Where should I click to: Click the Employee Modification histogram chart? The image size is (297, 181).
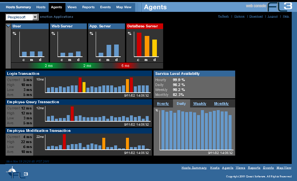click(x=98, y=142)
